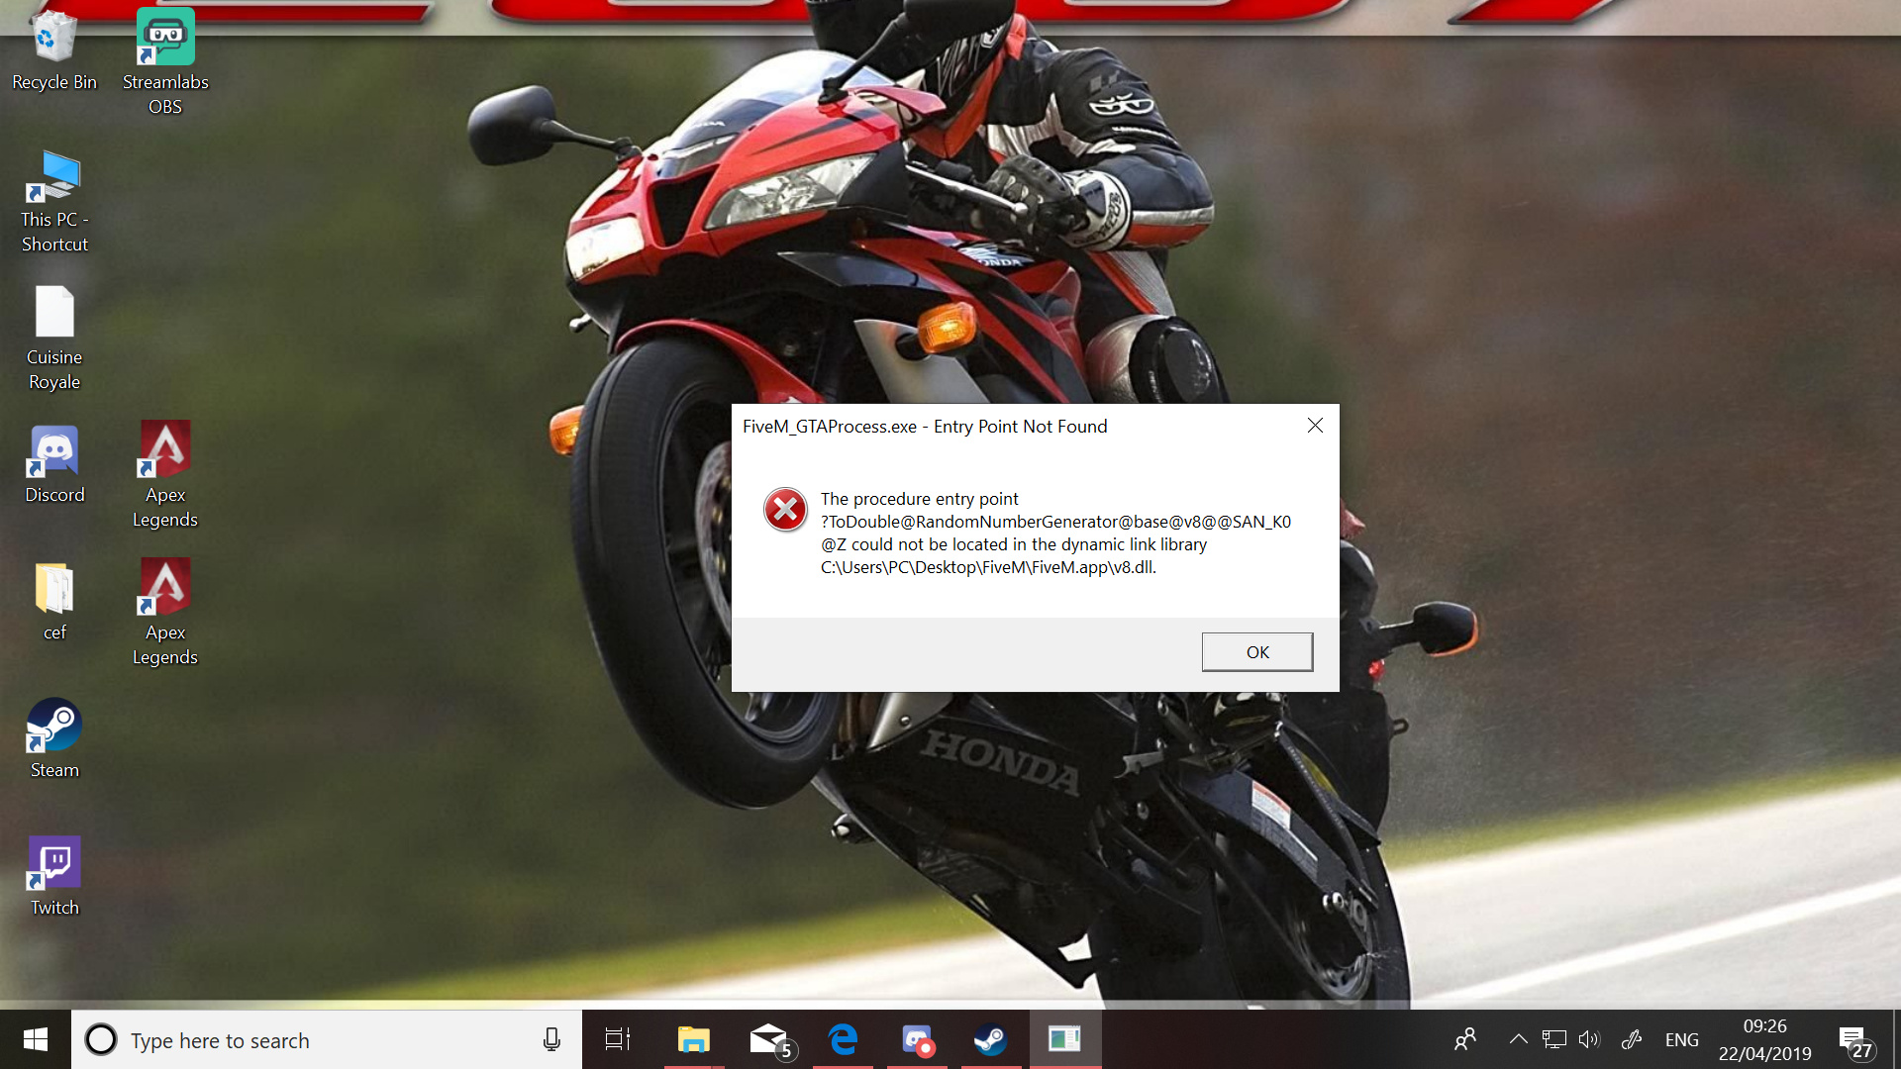This screenshot has width=1901, height=1069.
Task: Open the Windows Start menu
Action: 36,1039
